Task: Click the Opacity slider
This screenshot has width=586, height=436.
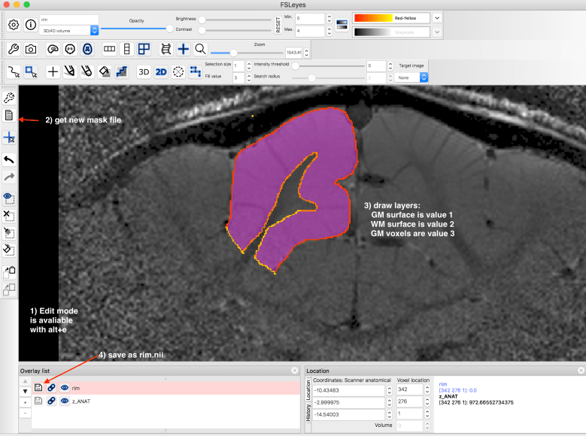Action: tap(135, 29)
